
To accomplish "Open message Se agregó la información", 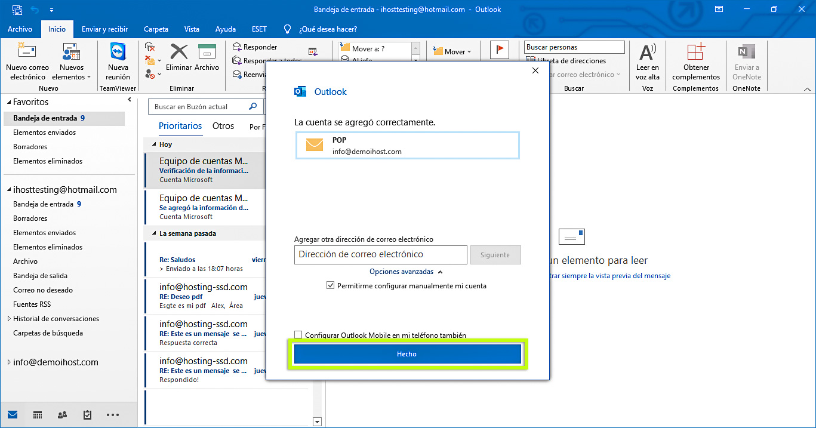I will (x=205, y=208).
